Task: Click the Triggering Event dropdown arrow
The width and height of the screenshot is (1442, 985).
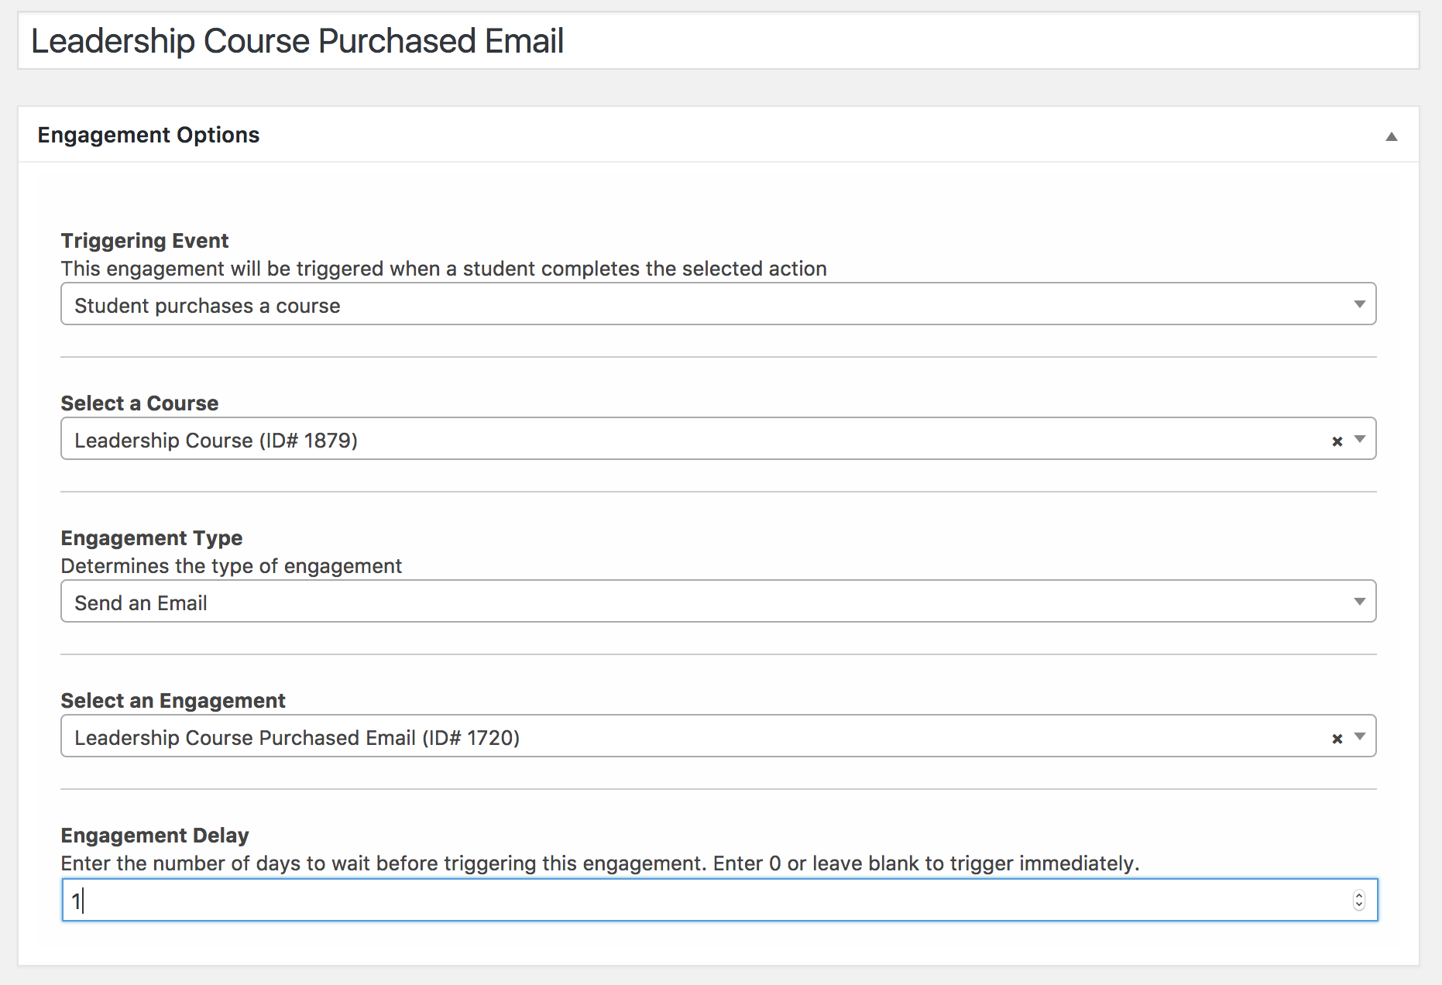Action: pos(1359,304)
